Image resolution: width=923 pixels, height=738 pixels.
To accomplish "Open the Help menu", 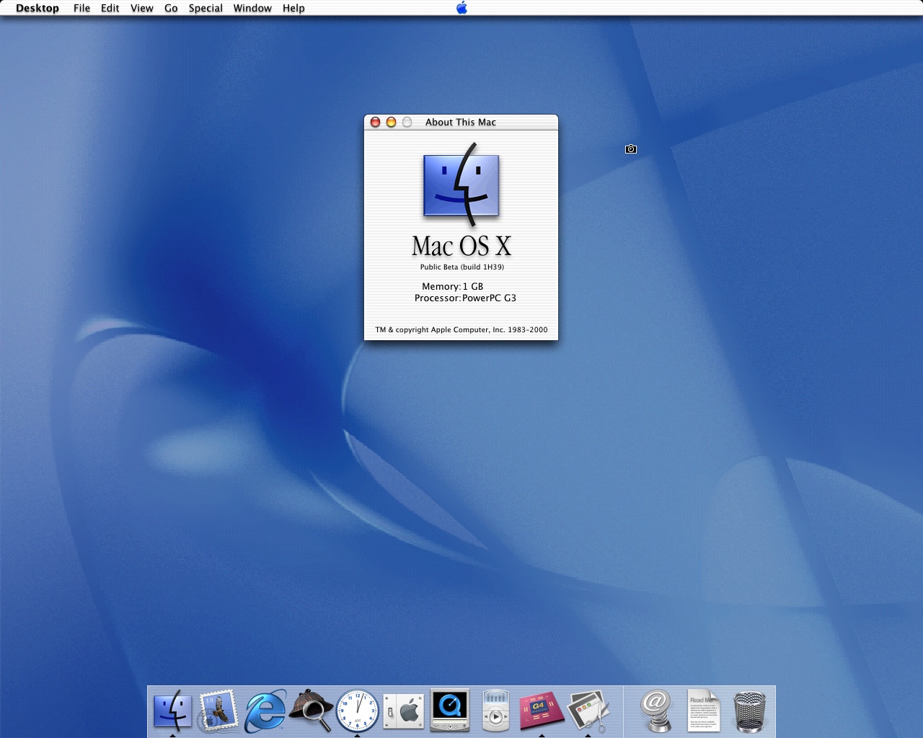I will (x=293, y=8).
